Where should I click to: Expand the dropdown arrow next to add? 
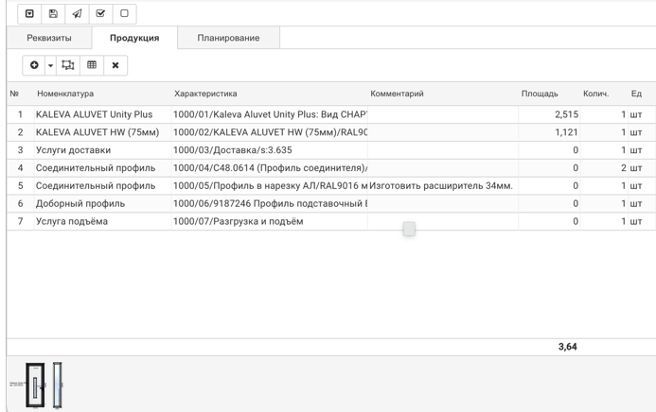click(x=50, y=65)
